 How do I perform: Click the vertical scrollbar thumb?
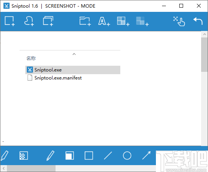205,55
